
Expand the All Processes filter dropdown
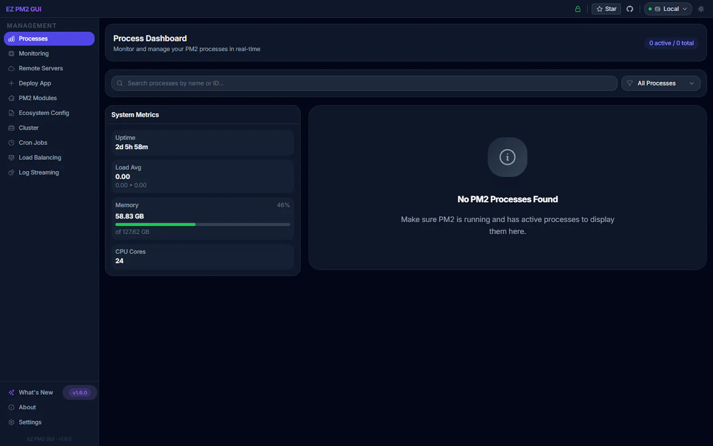661,83
